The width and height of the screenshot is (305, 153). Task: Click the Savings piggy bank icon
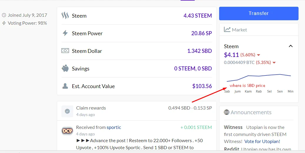coord(65,68)
